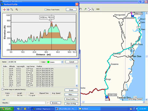Screen dimensions: 148x111
Task: Select the route tool in map toolbar
Action: pos(89,9)
